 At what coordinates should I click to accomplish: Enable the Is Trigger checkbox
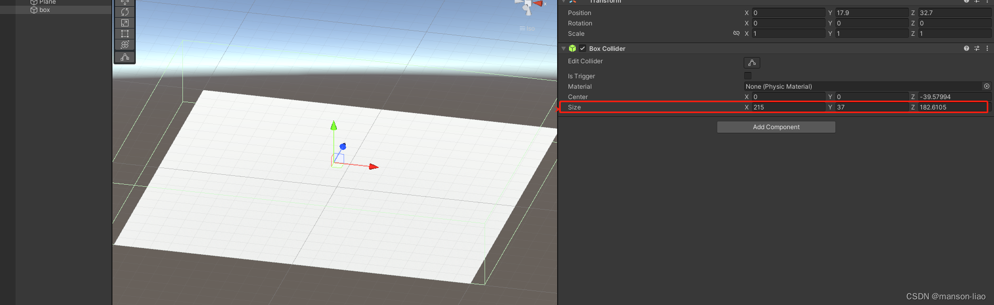748,76
